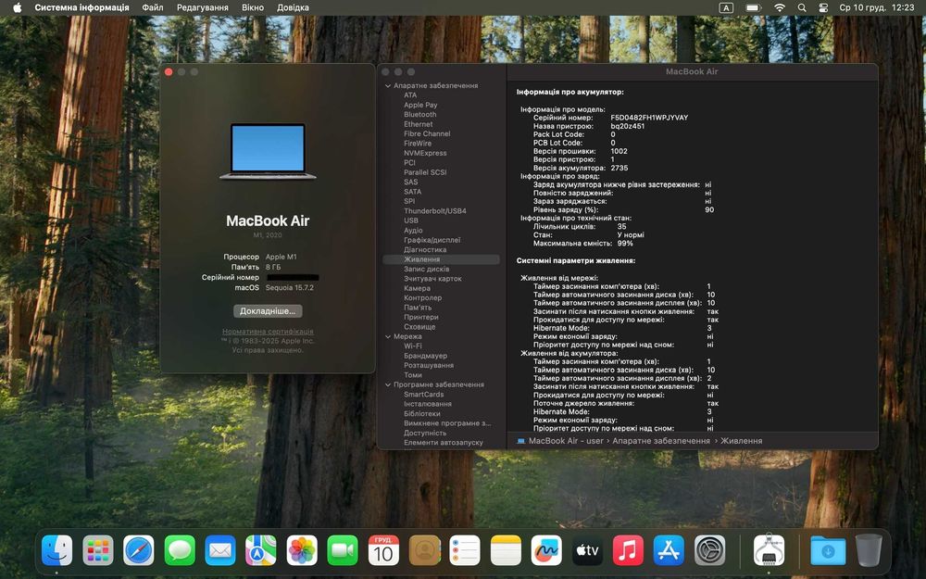
Task: Open Photos app in the Dock
Action: (302, 550)
